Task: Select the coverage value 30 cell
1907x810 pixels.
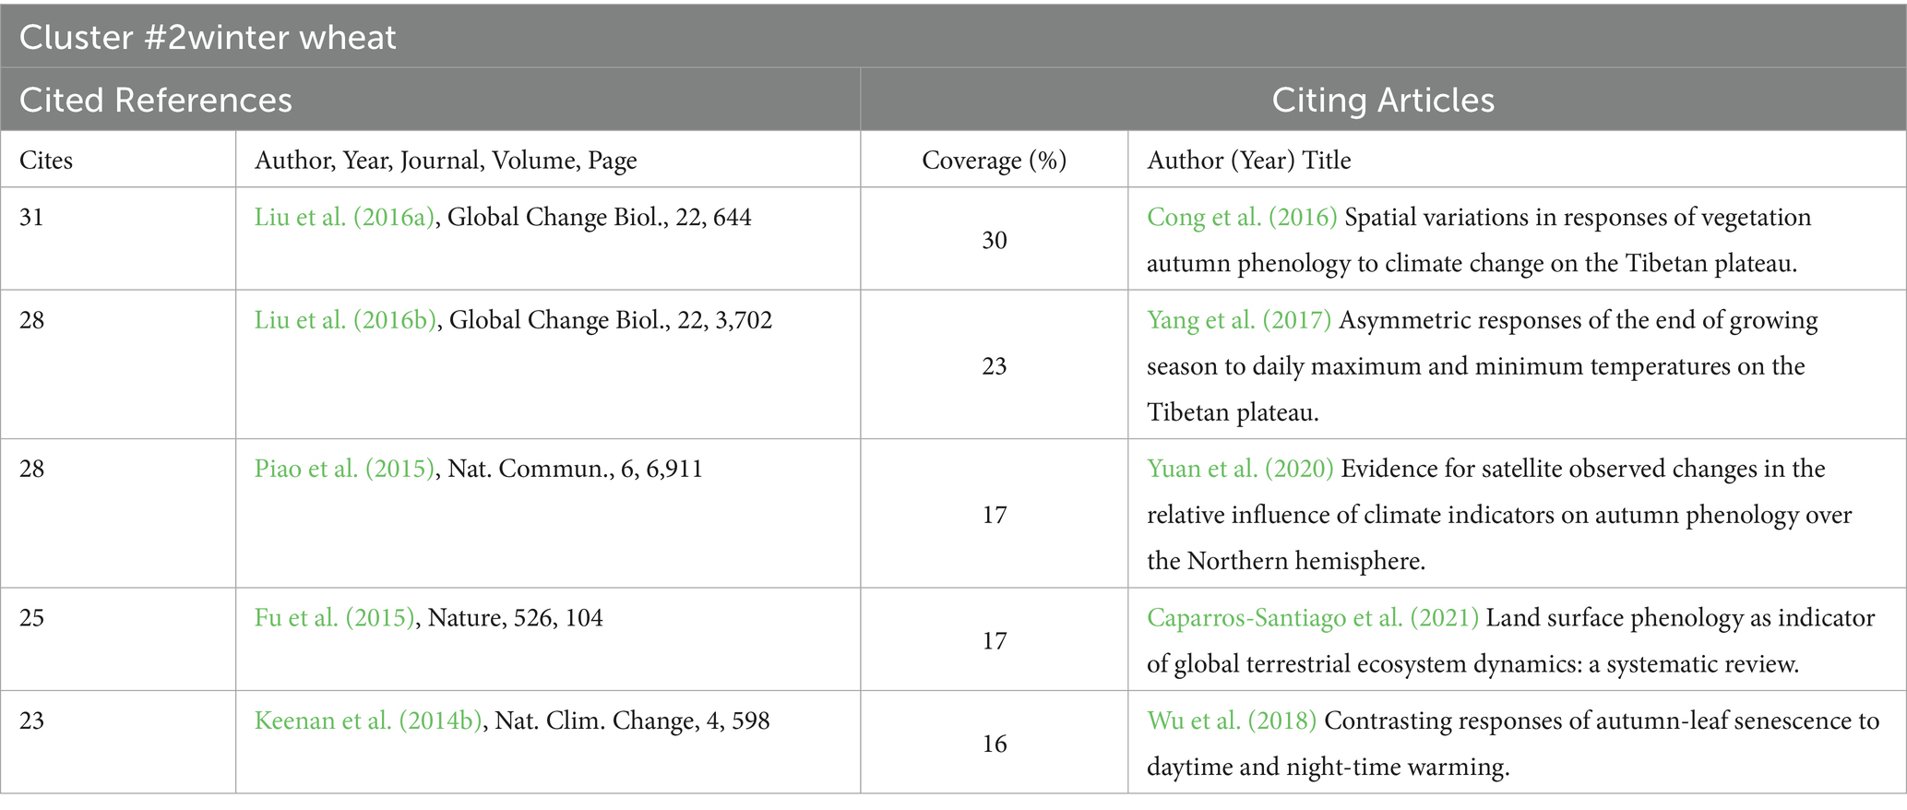Action: click(x=994, y=240)
